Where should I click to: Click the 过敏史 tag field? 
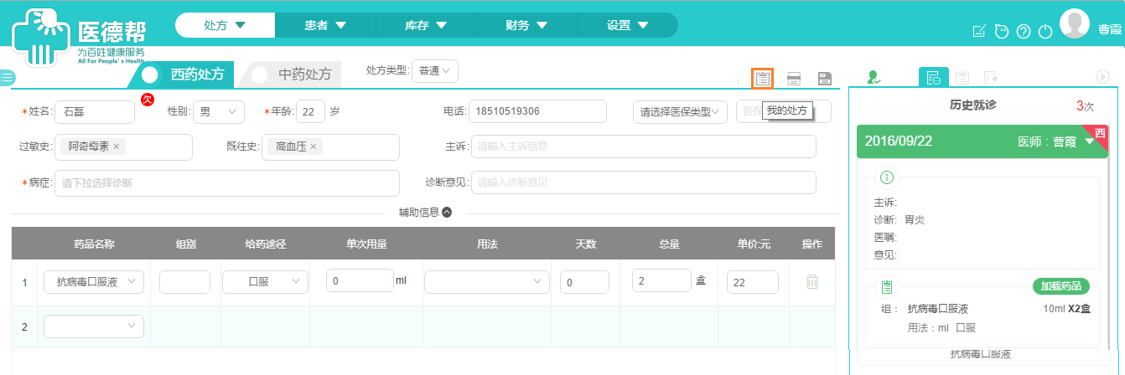click(x=123, y=146)
